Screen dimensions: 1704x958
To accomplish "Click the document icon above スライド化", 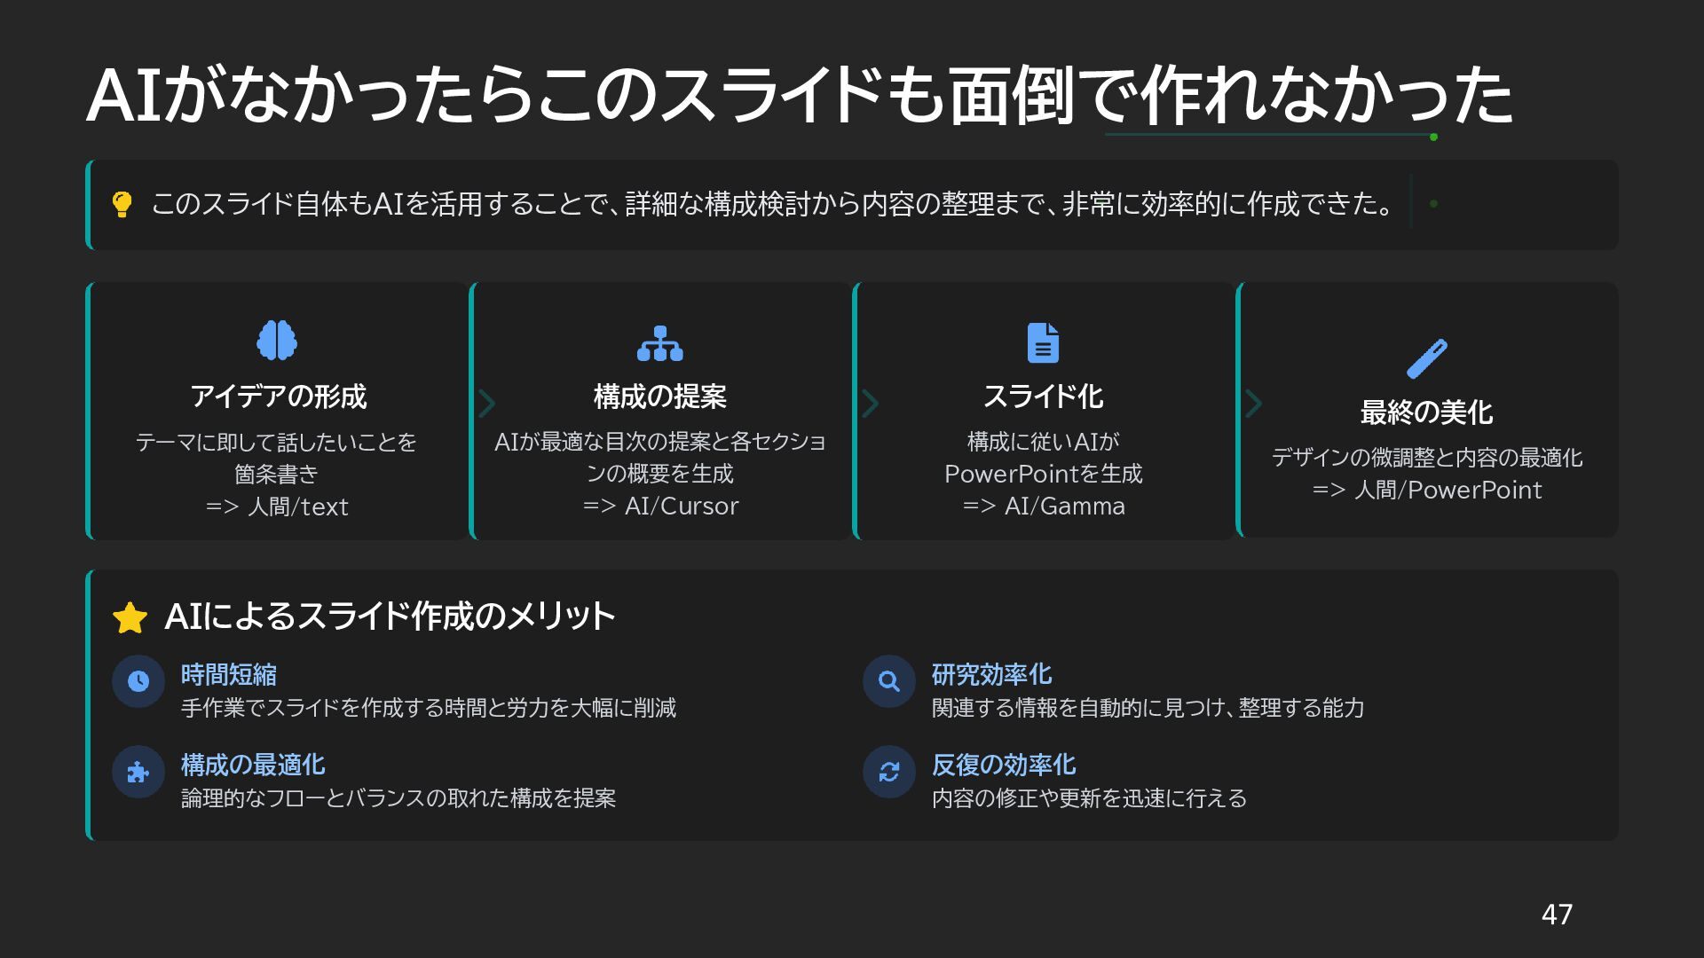I will point(1043,343).
